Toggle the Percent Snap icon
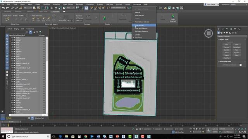The height and width of the screenshot is (139, 248). pos(100,8)
